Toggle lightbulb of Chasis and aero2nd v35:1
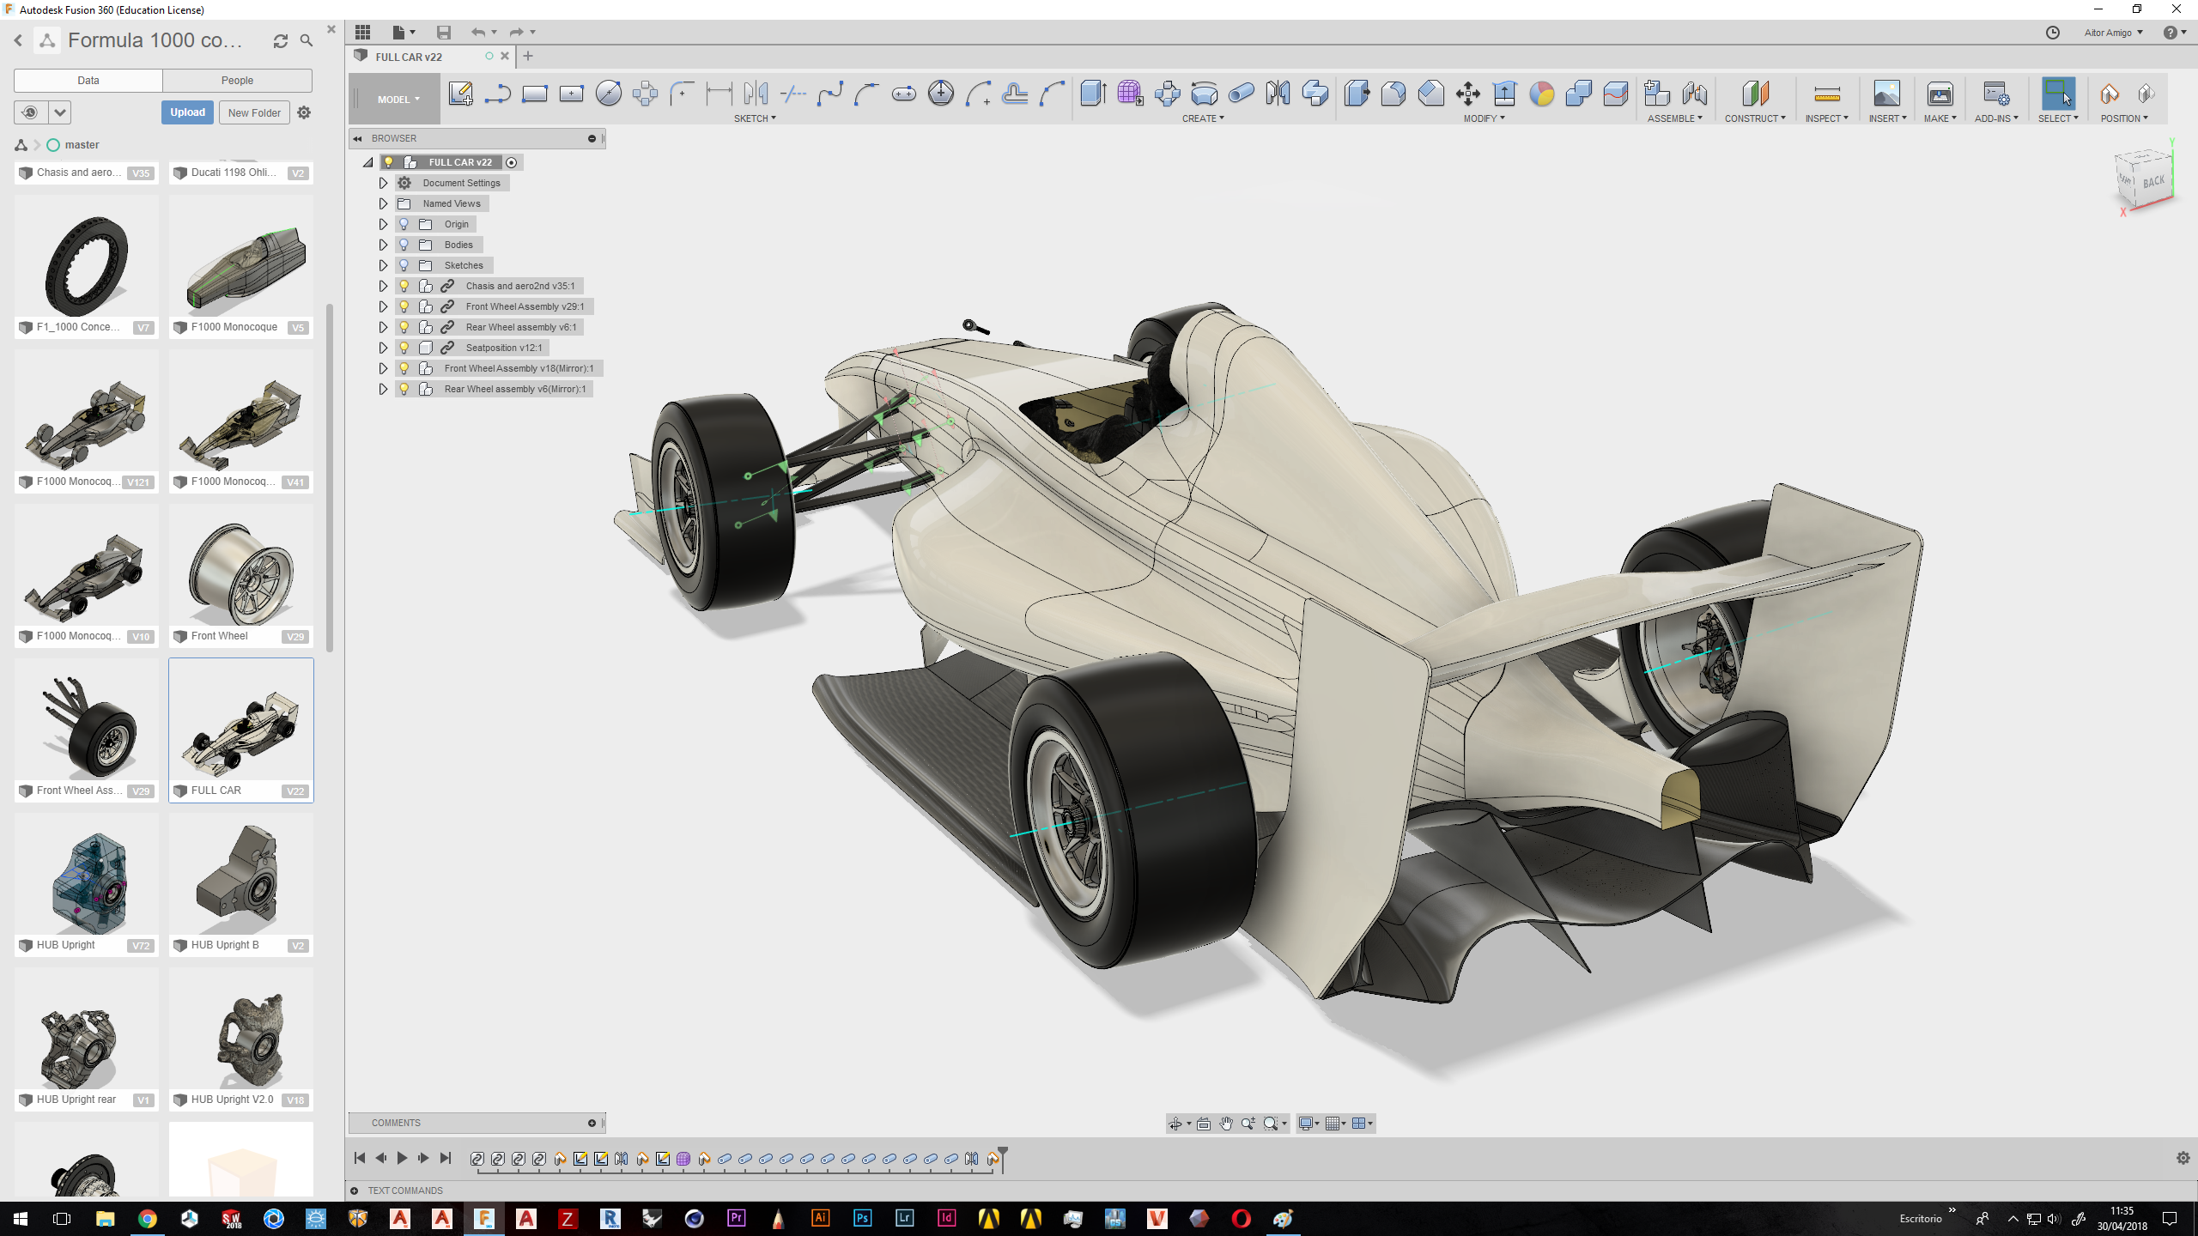Screen dimensions: 2198x1236 (404, 286)
